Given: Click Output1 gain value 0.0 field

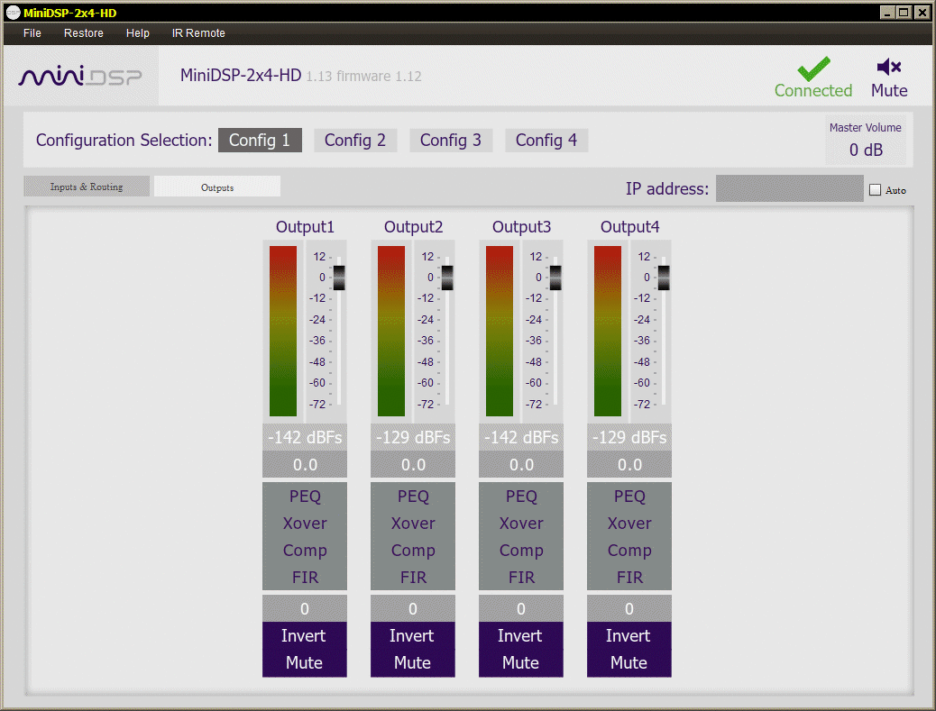Looking at the screenshot, I should click(305, 465).
